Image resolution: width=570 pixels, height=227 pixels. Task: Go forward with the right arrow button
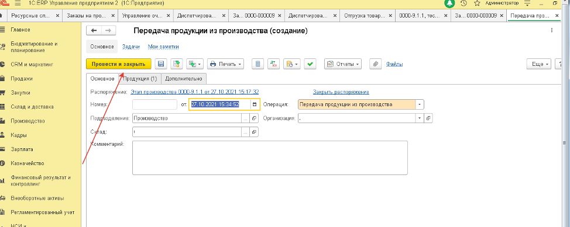[x=108, y=31]
